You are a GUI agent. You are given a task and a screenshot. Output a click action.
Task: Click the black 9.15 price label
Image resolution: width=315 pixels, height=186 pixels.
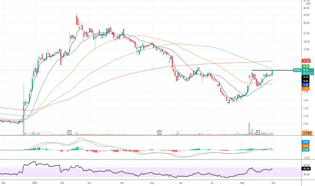point(306,77)
